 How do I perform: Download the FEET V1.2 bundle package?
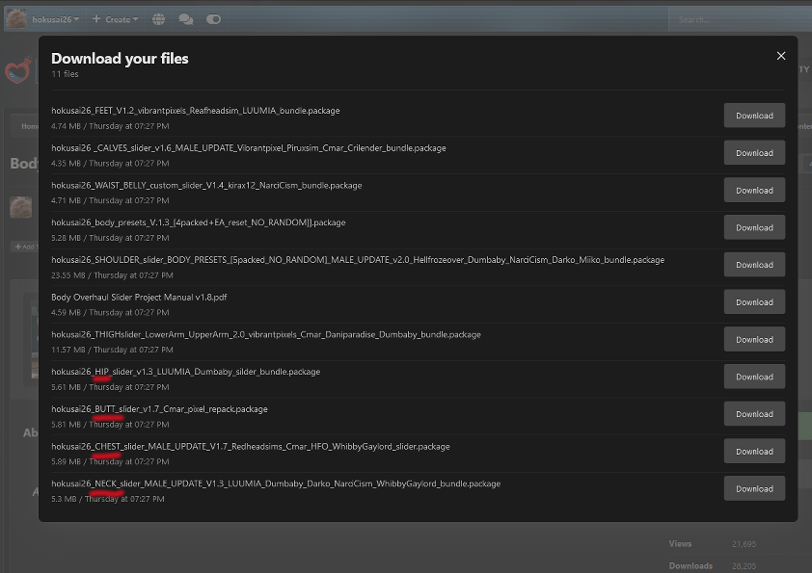(x=754, y=116)
